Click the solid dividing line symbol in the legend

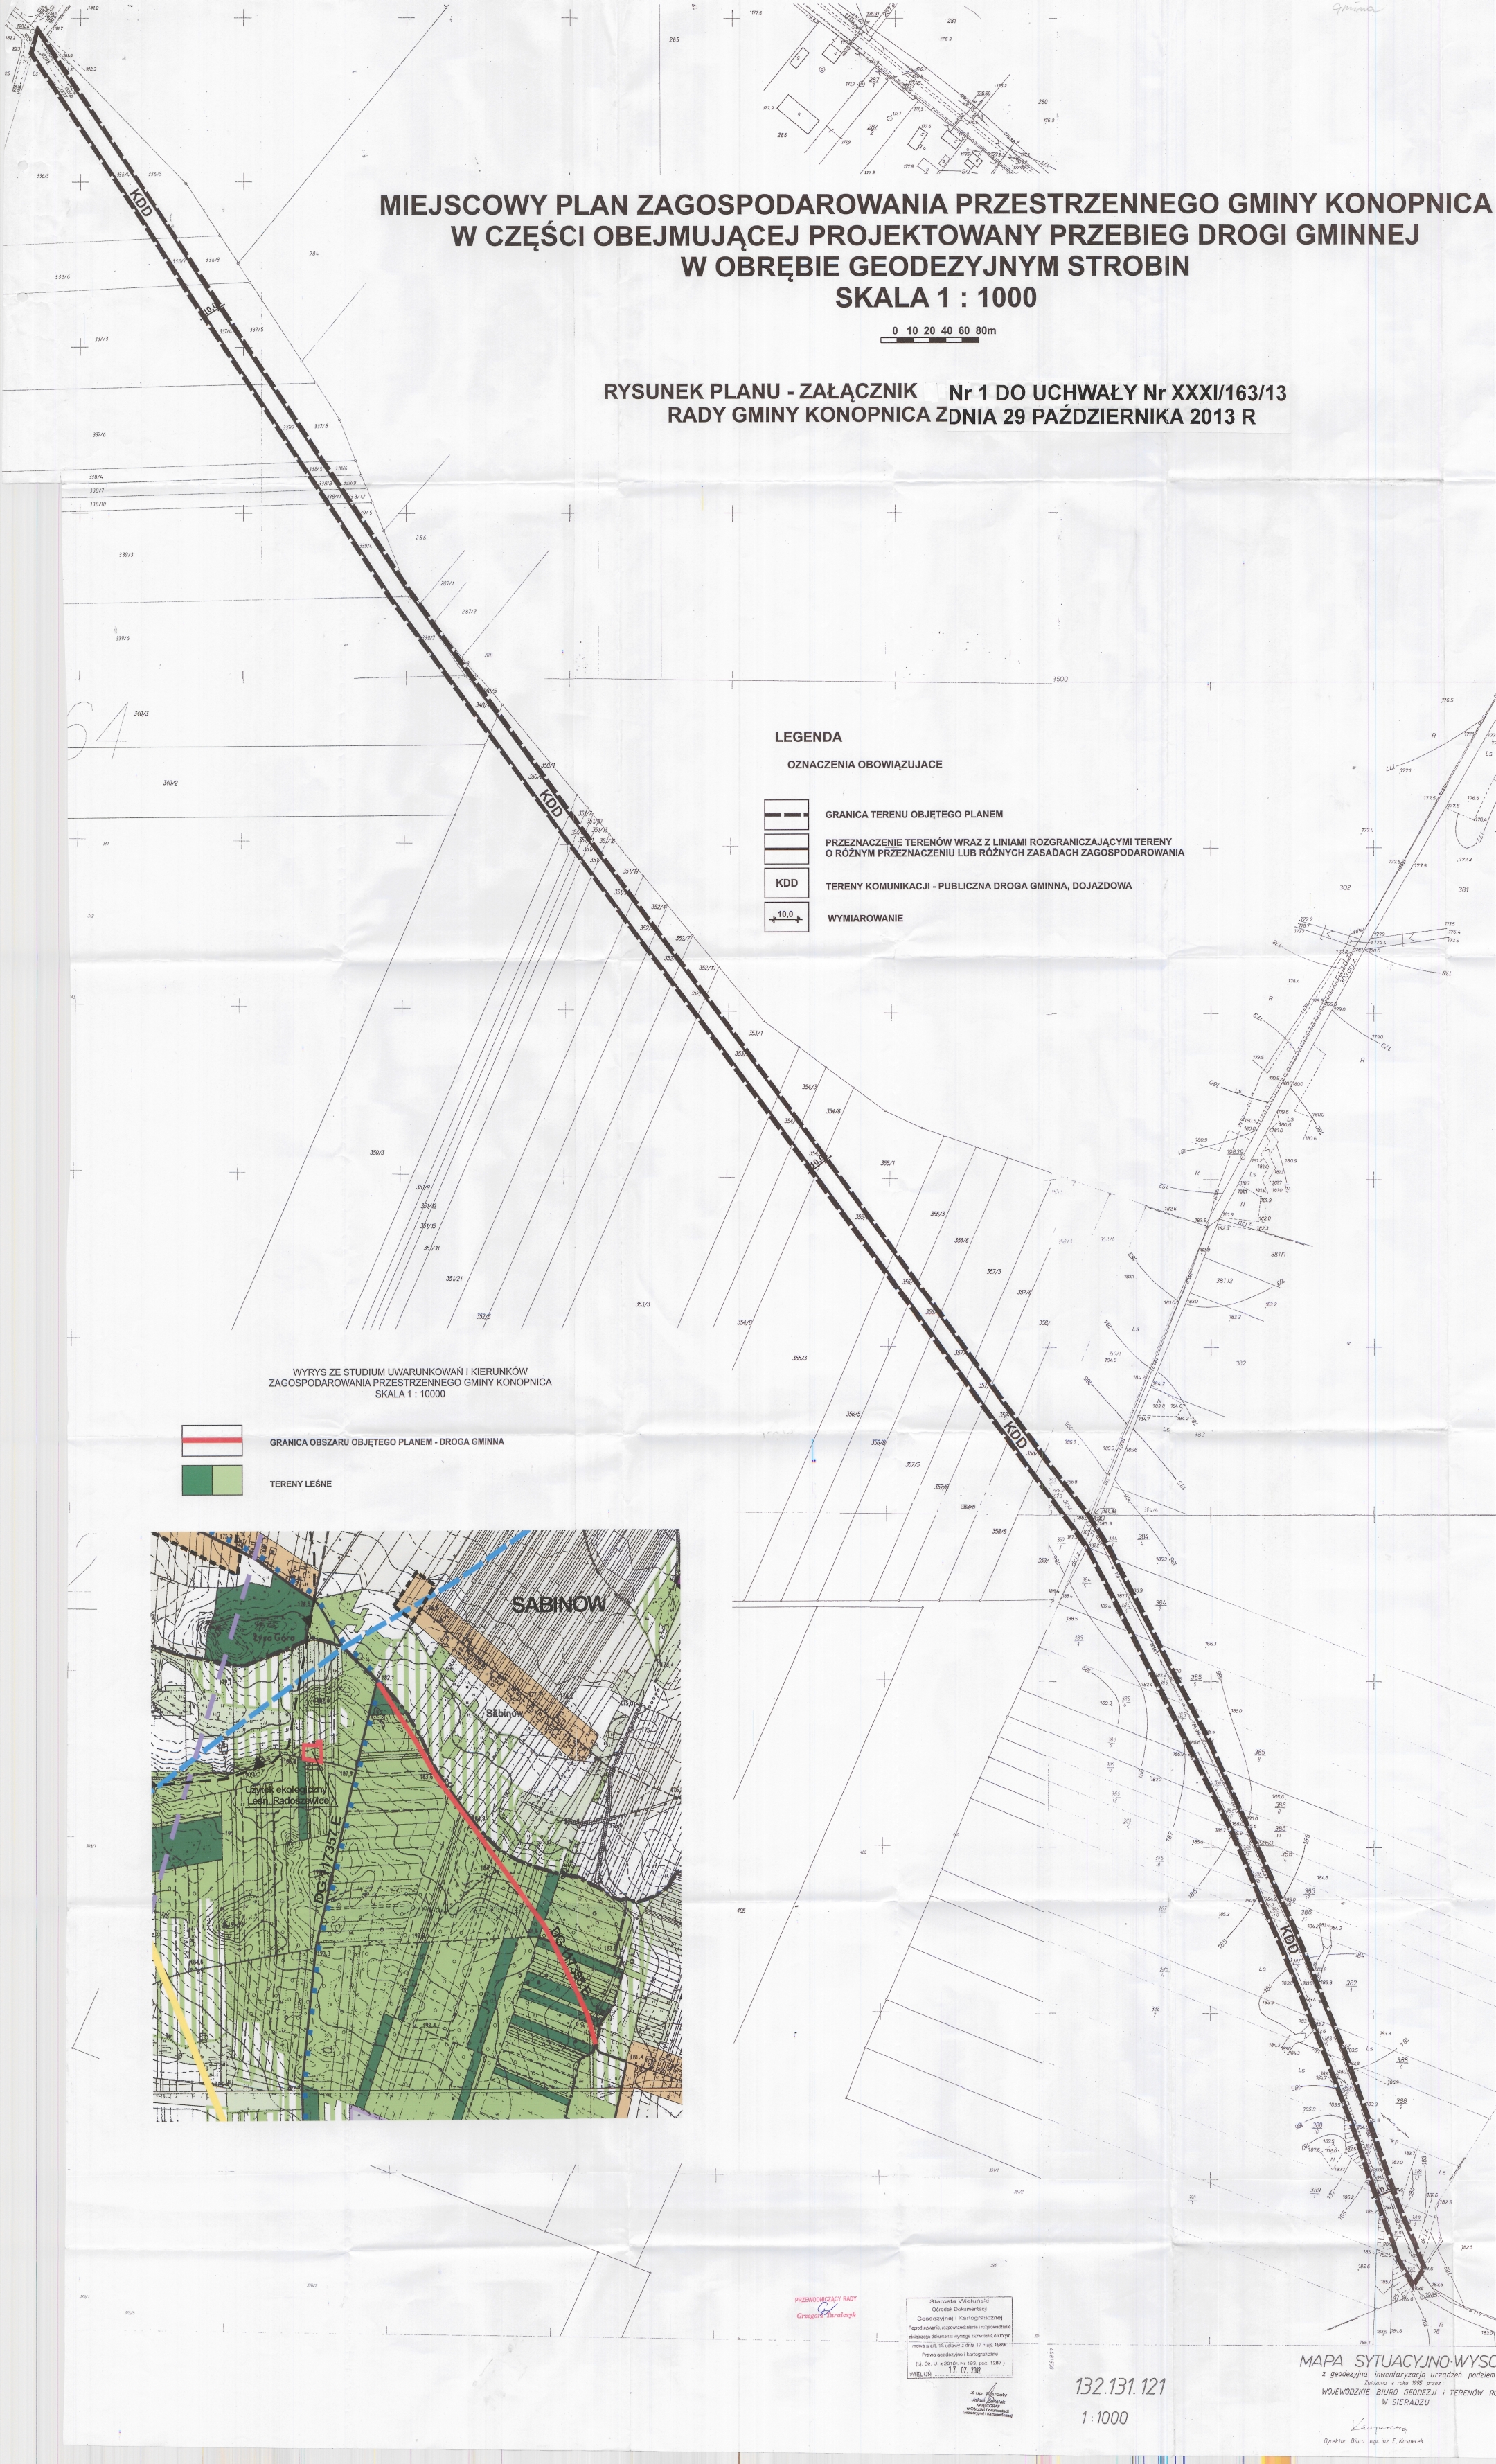pos(786,848)
